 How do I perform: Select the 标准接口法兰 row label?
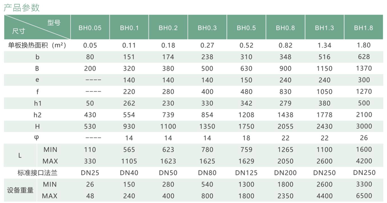point(37,172)
